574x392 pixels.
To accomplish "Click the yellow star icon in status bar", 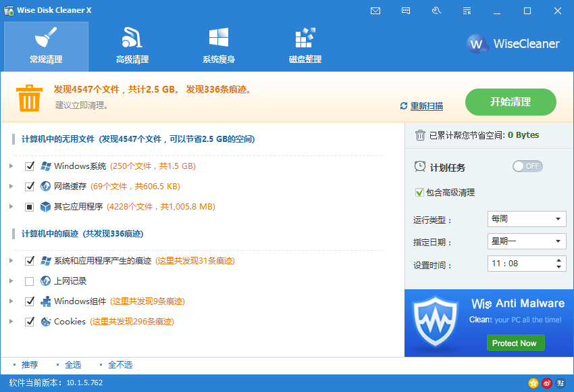I will point(533,383).
